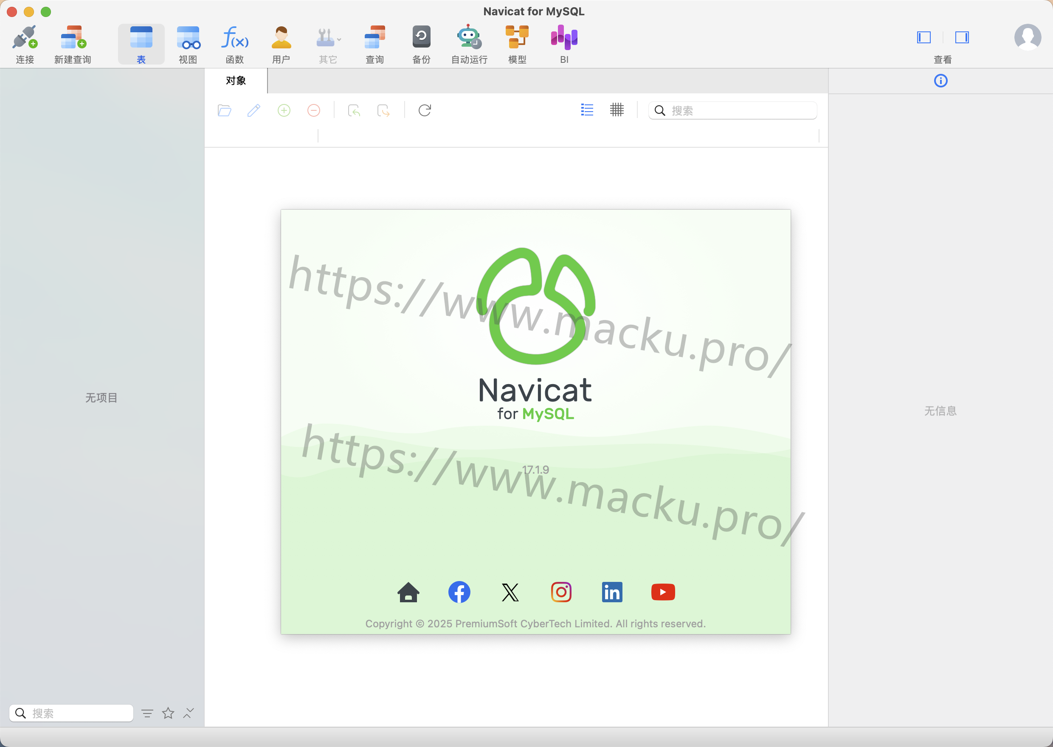
Task: Open the Facebook link on splash
Action: [459, 592]
